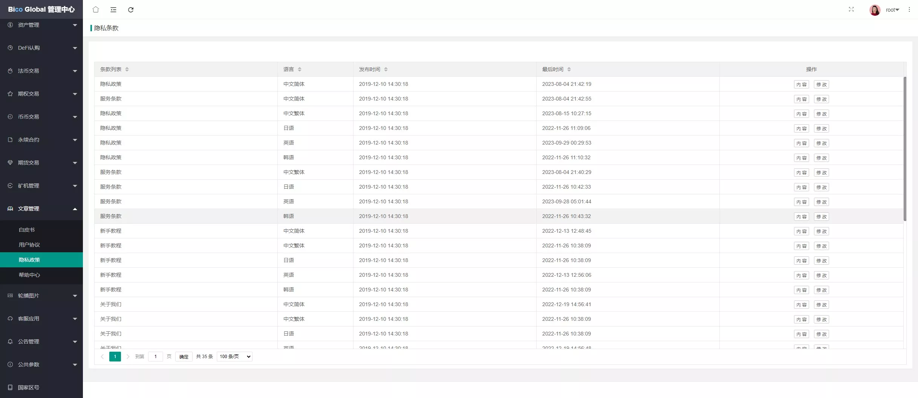Expand the 币币交易 menu arrow
This screenshot has height=398, width=918.
tap(75, 117)
